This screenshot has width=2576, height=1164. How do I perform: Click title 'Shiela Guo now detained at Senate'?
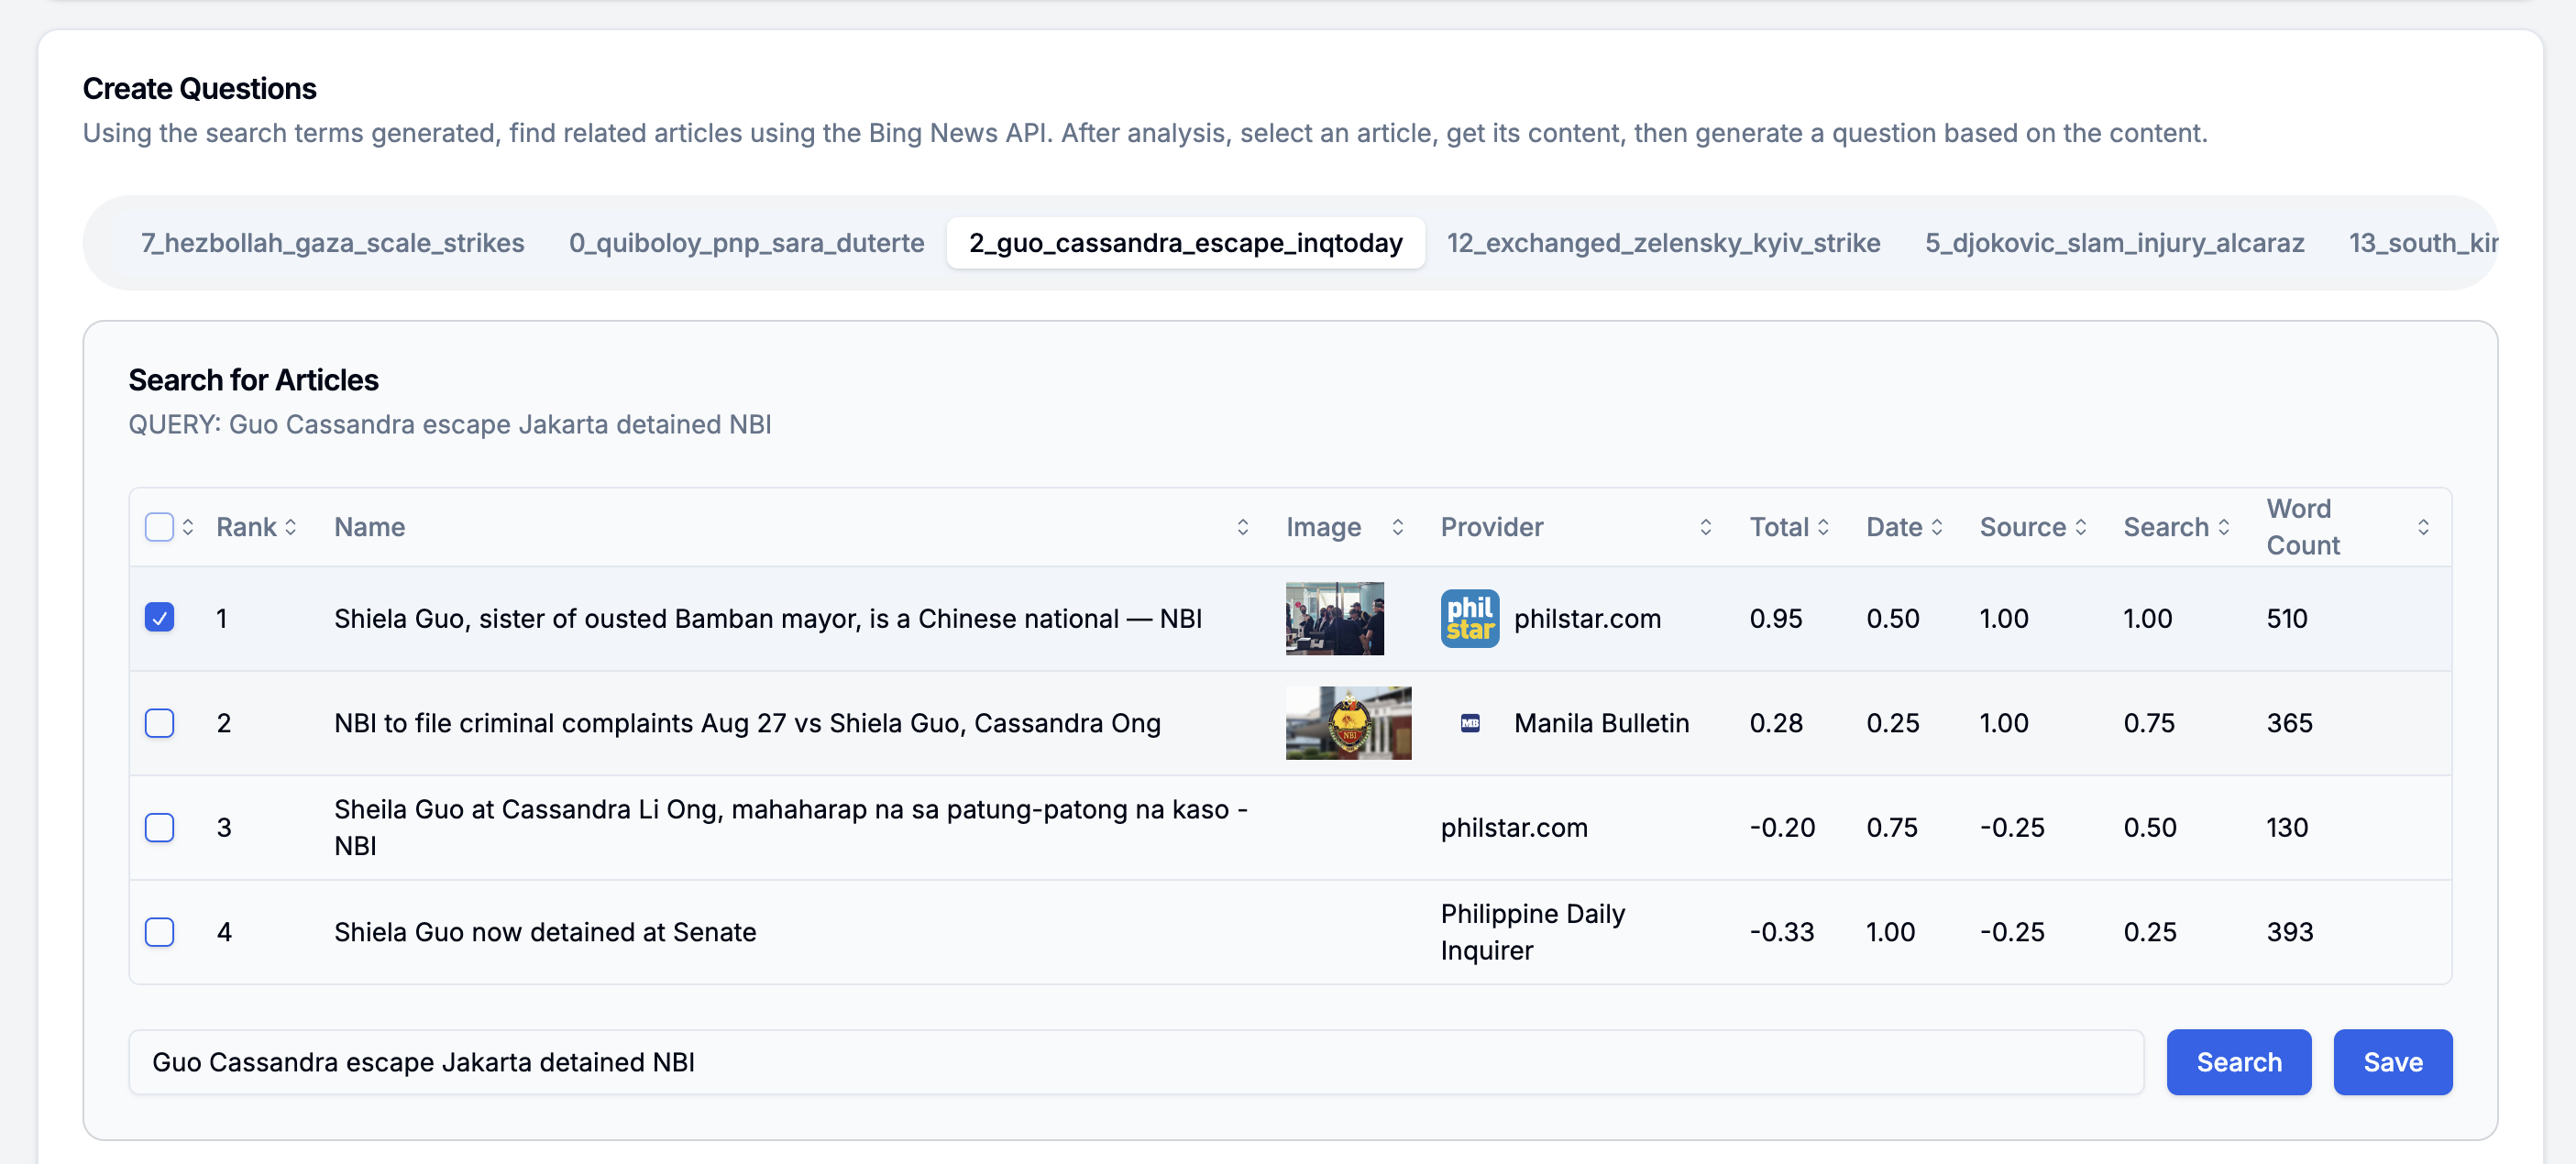pos(545,932)
